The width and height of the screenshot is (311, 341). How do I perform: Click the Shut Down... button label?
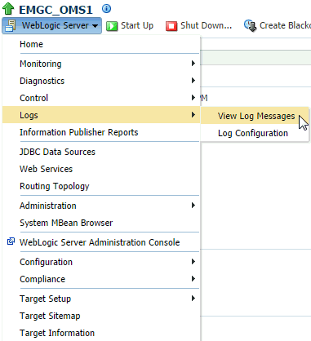coord(206,25)
